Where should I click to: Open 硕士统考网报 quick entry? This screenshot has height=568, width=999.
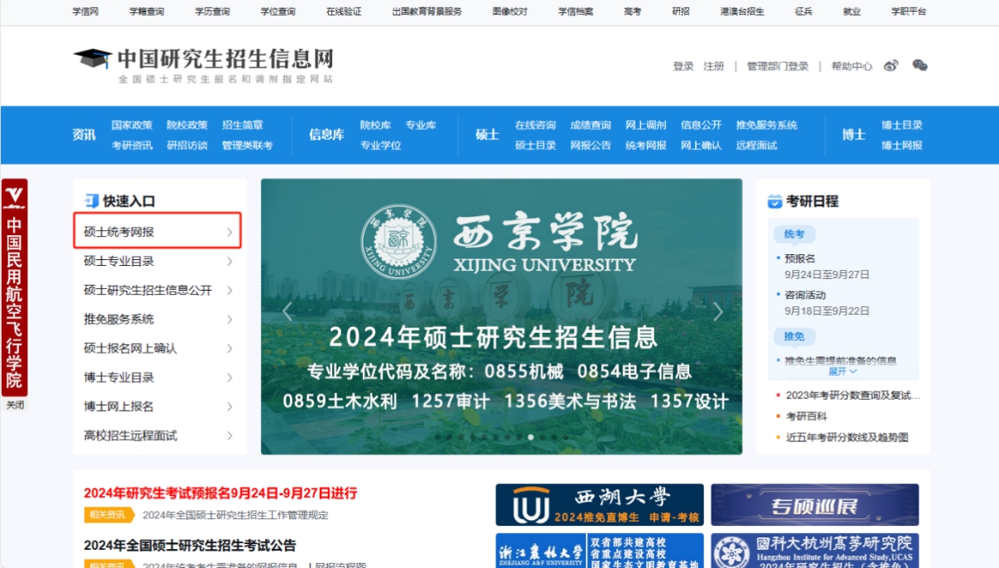pos(157,232)
